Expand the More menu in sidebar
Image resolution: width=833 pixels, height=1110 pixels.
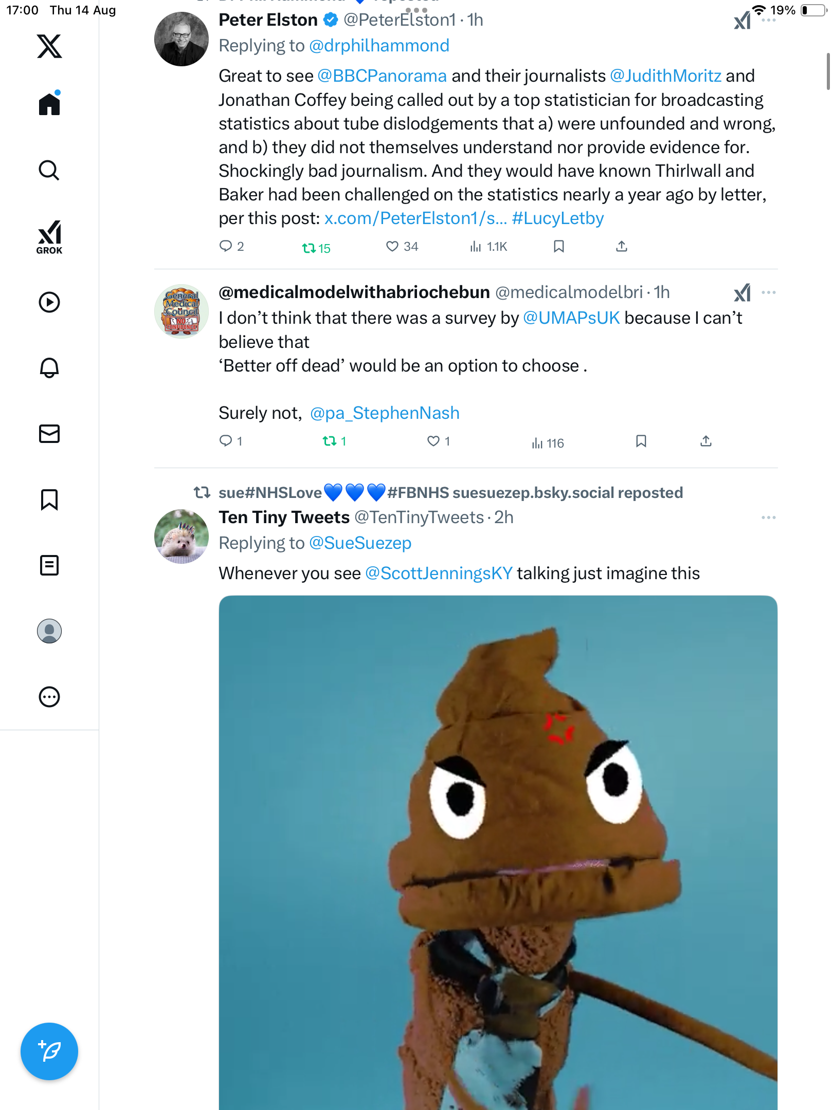pos(49,697)
